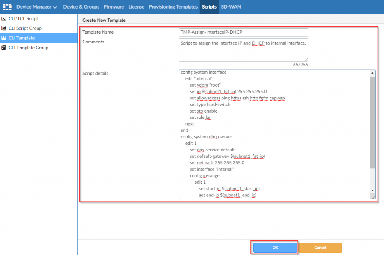Open Provisioning Templates tab
Image resolution: width=384 pixels, height=255 pixels.
(173, 7)
